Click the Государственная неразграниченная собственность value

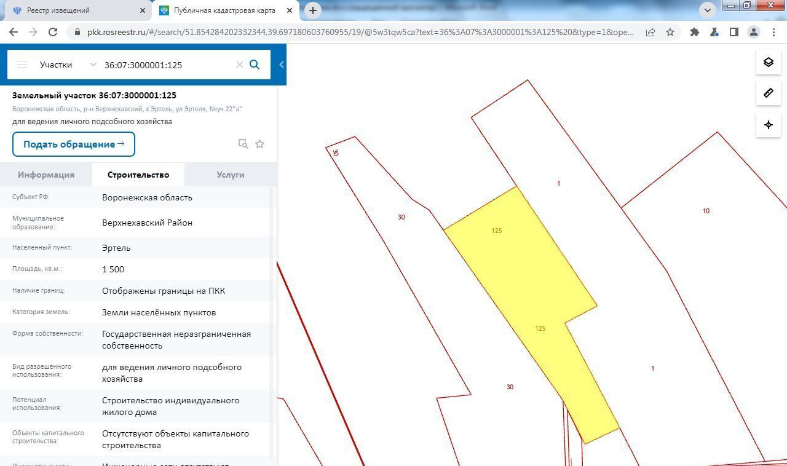(x=176, y=340)
